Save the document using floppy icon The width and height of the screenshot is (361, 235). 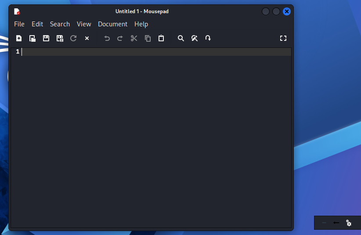[46, 38]
